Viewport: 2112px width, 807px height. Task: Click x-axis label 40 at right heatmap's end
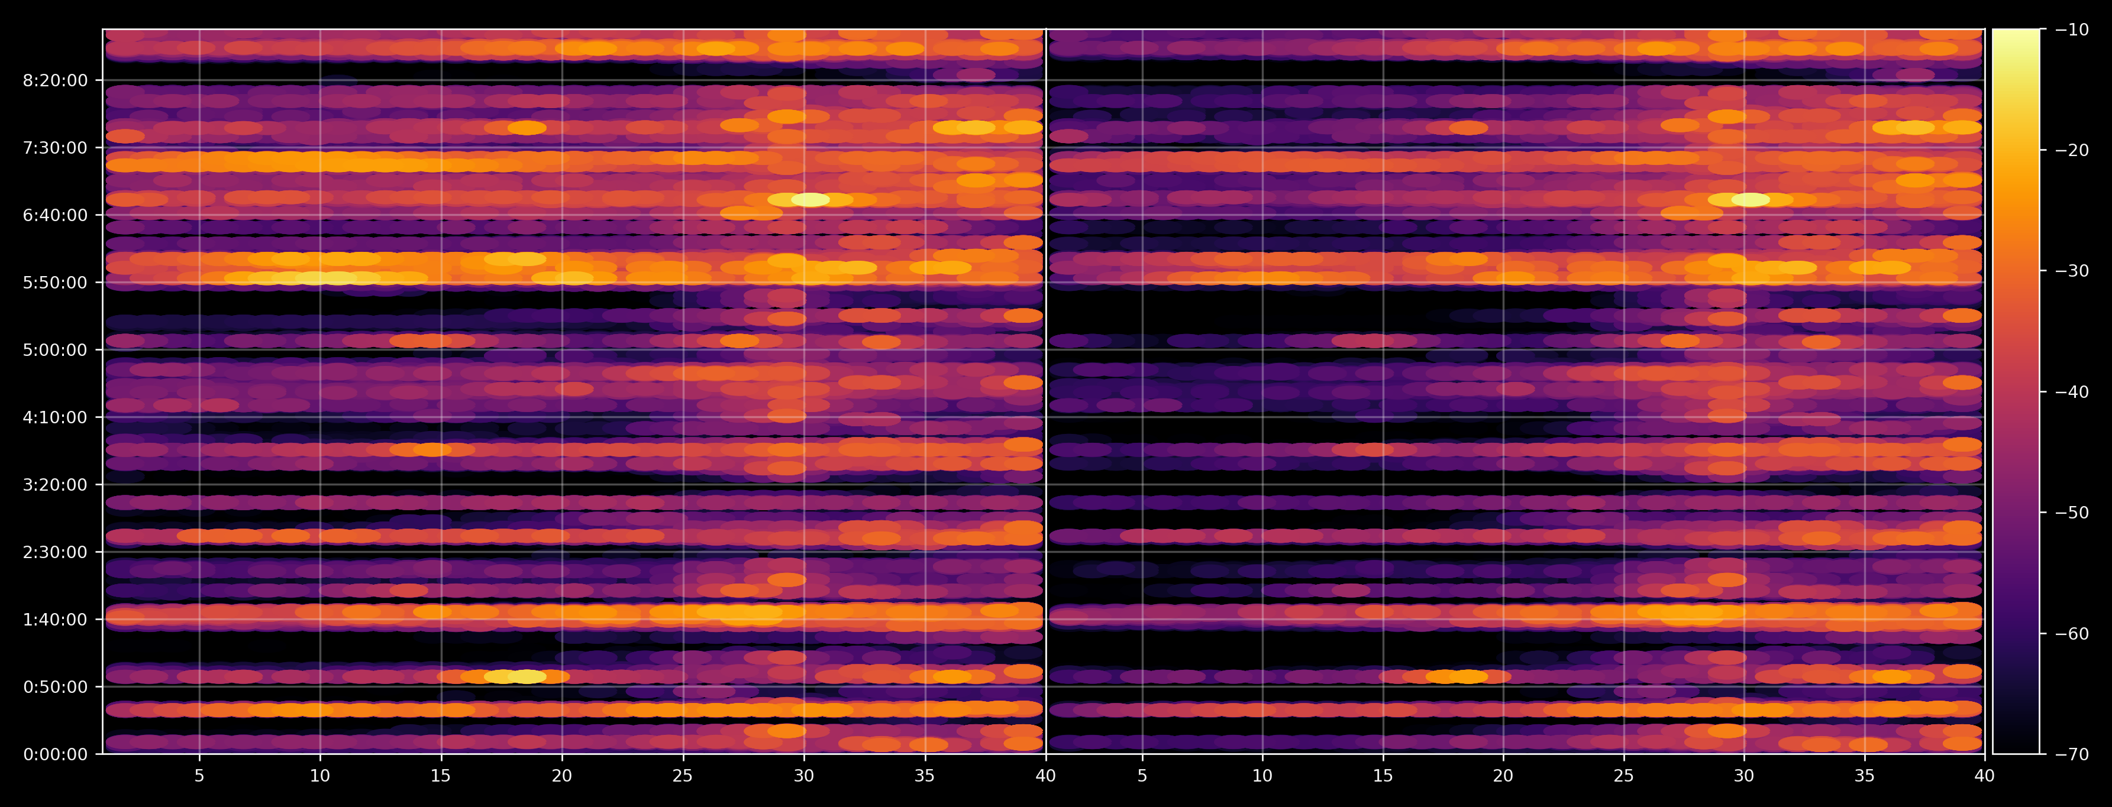1985,776
